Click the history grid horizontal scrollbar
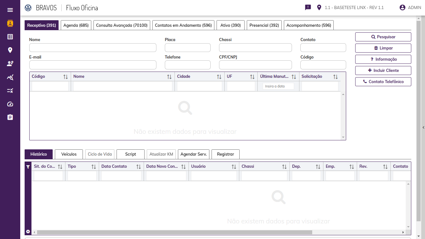The height and width of the screenshot is (239, 425). click(174, 232)
